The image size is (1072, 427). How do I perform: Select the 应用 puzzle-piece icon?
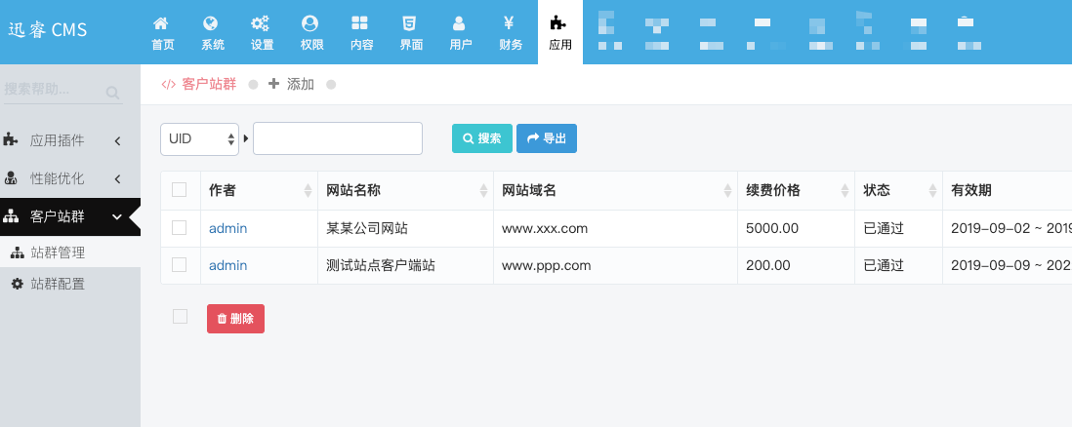(x=557, y=23)
